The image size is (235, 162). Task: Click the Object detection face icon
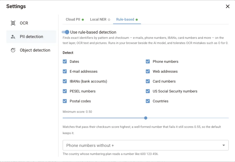coord(13,50)
